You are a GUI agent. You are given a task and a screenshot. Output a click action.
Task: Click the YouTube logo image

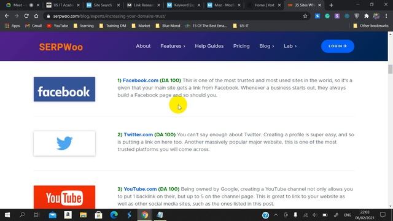[x=64, y=197]
